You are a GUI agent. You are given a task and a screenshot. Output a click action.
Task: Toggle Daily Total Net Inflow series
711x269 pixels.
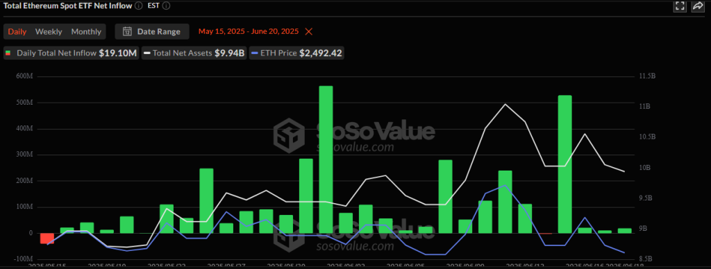coord(71,53)
